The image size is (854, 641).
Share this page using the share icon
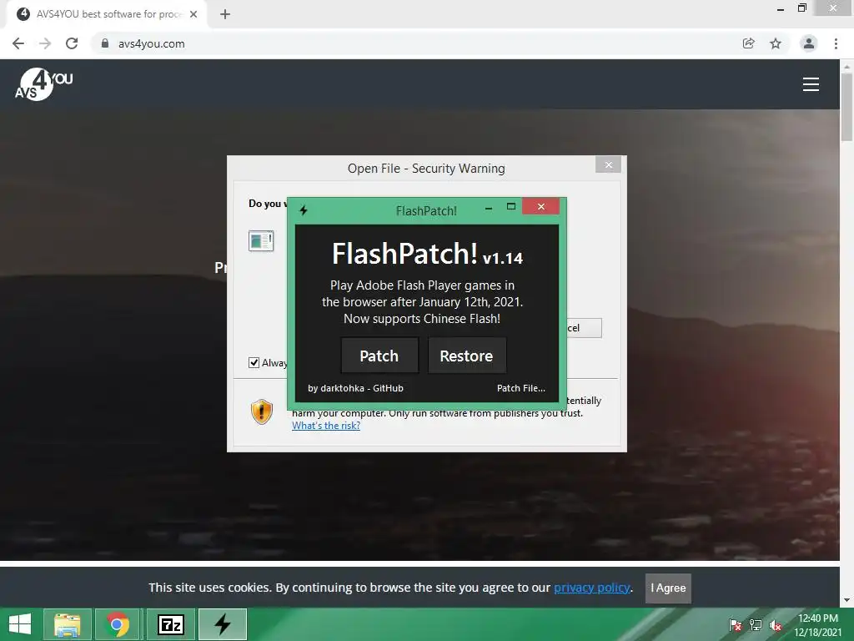pos(748,43)
